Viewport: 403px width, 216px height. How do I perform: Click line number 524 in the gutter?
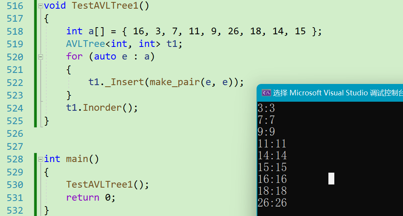tap(15, 108)
